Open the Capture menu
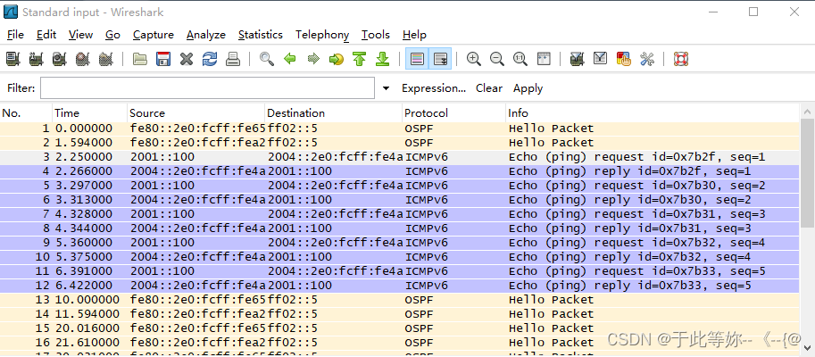 click(x=154, y=35)
